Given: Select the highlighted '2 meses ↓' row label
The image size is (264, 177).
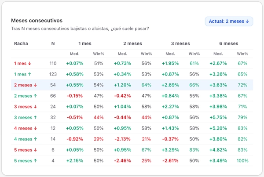Looking at the screenshot, I should (x=26, y=85).
